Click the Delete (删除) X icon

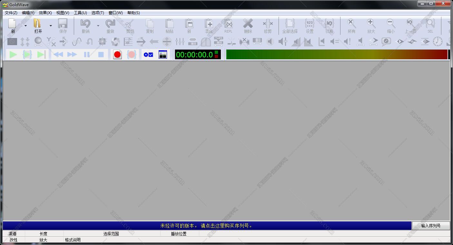248,23
